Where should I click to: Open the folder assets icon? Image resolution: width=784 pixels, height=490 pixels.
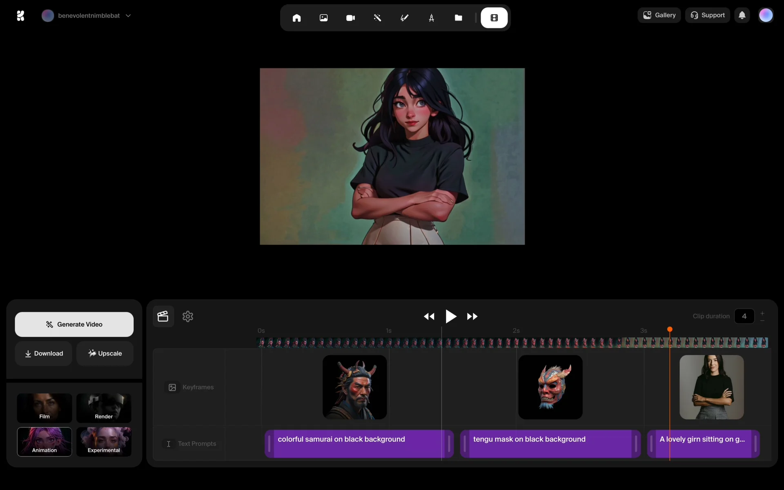[458, 18]
